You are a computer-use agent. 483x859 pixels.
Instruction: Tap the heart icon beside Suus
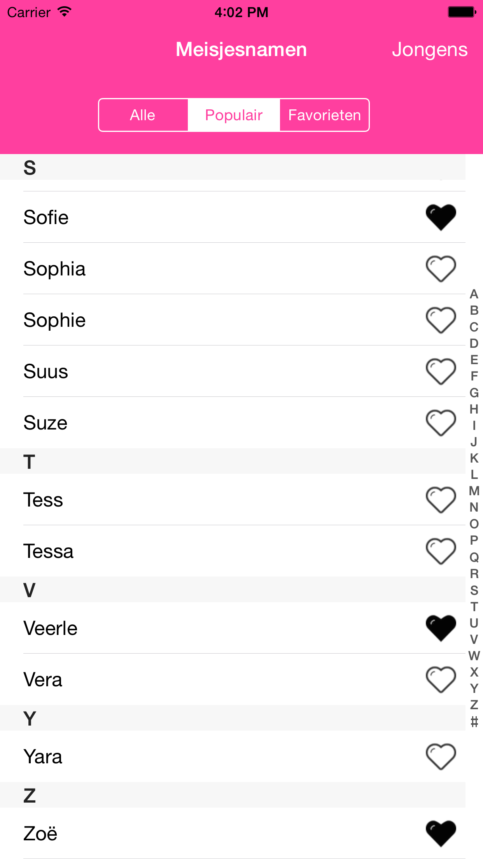441,371
